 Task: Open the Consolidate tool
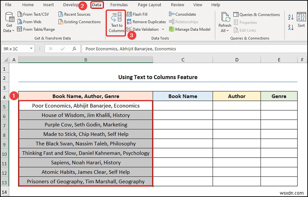point(182,14)
